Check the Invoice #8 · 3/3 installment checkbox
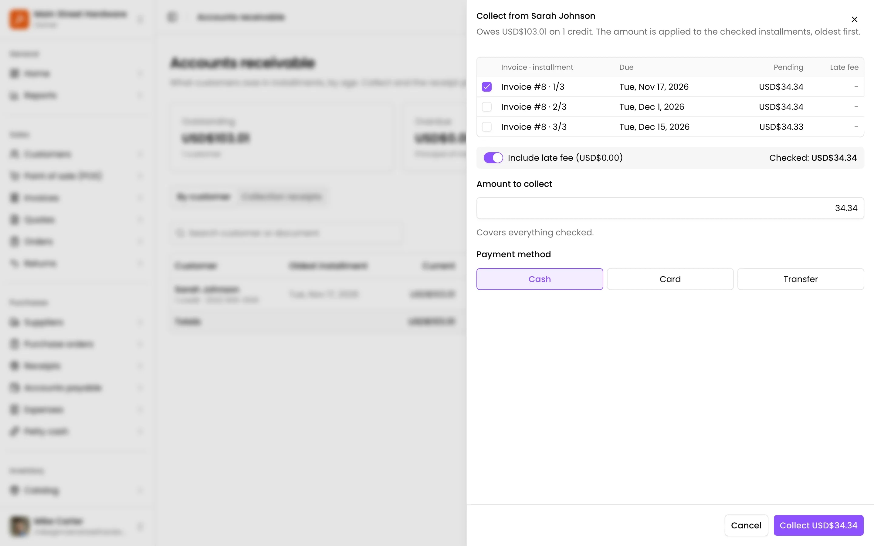This screenshot has width=874, height=546. (486, 127)
